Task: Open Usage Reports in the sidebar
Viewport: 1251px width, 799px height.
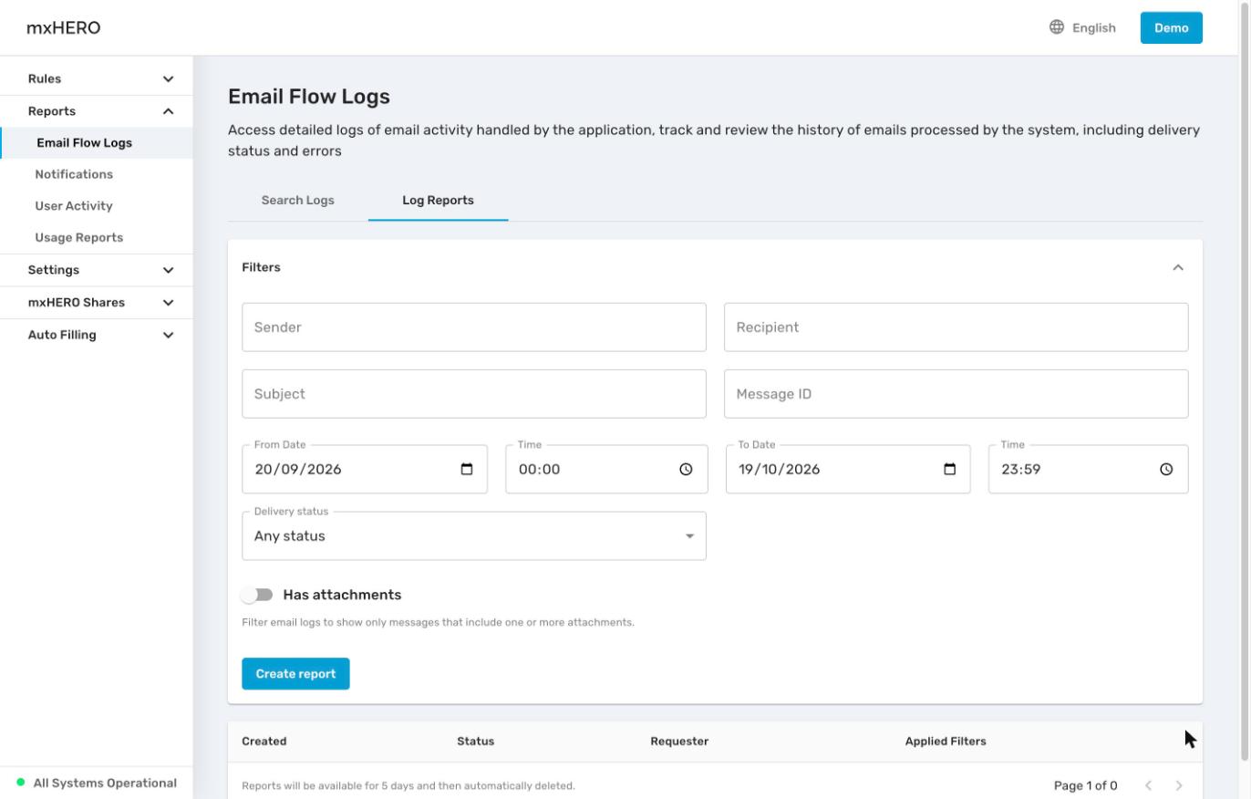Action: 97,238
